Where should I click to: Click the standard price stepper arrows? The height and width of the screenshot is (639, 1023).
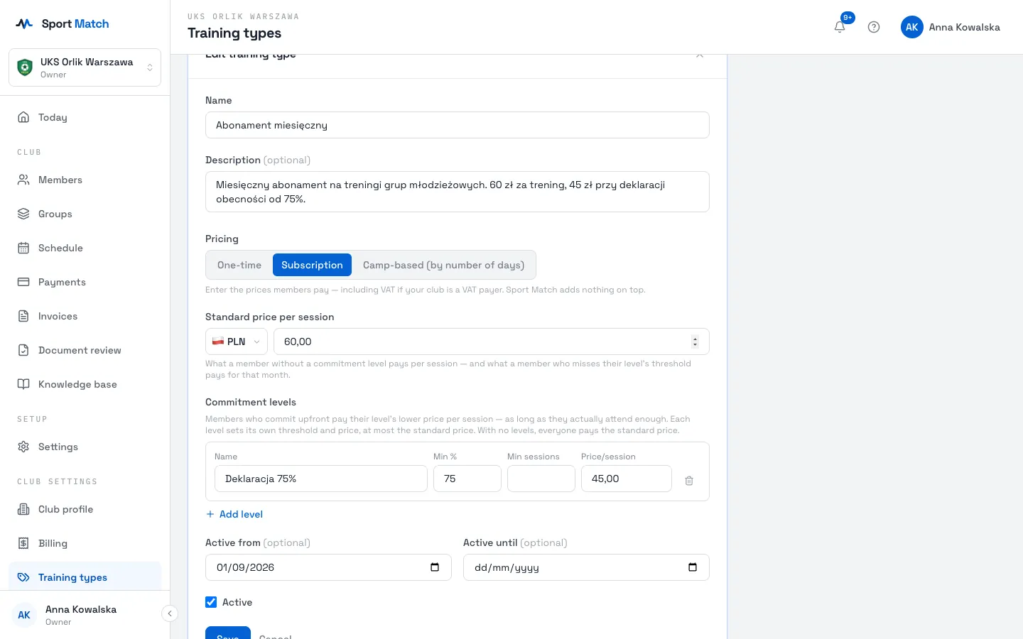coord(695,342)
